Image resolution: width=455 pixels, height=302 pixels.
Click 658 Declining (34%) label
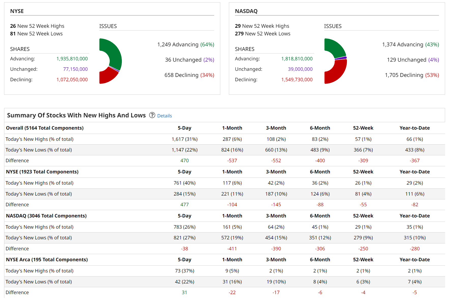[x=189, y=75]
